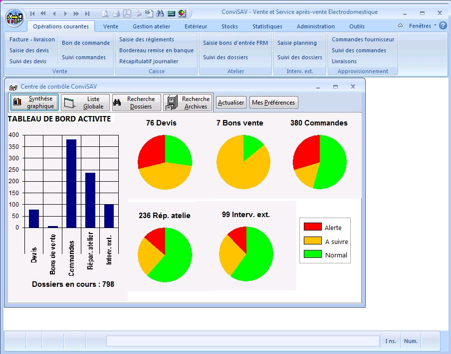Click the document export icon

click(149, 13)
